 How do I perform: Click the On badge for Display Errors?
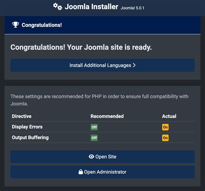click(x=165, y=127)
